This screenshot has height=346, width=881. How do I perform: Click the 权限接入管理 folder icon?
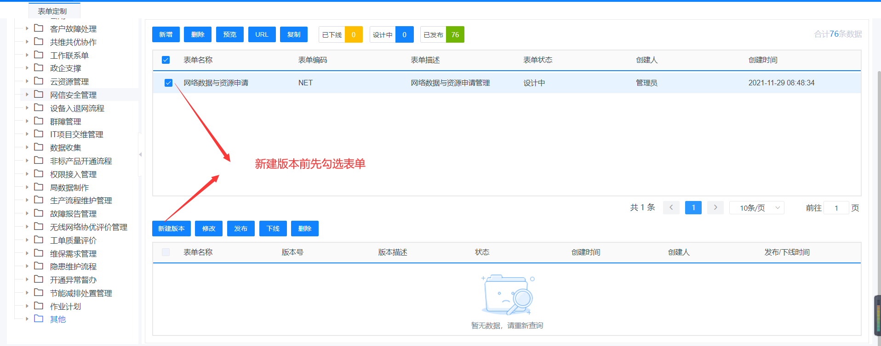click(39, 174)
